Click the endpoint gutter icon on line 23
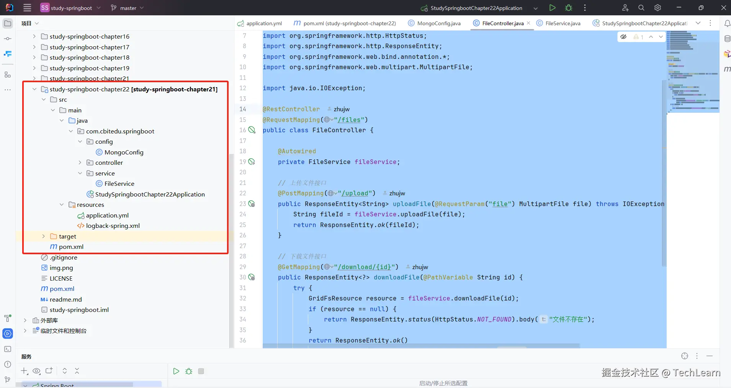Screen dimensions: 731x388 tap(252, 204)
